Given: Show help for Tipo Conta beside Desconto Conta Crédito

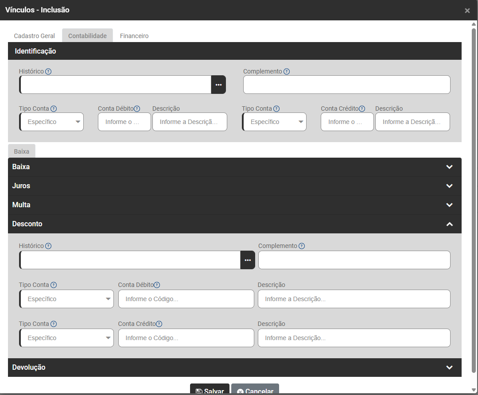Looking at the screenshot, I should [x=54, y=324].
